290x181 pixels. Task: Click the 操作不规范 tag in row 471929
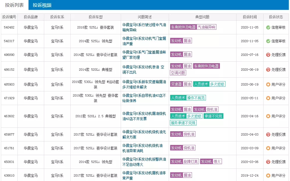pyautogui.click(x=196, y=98)
